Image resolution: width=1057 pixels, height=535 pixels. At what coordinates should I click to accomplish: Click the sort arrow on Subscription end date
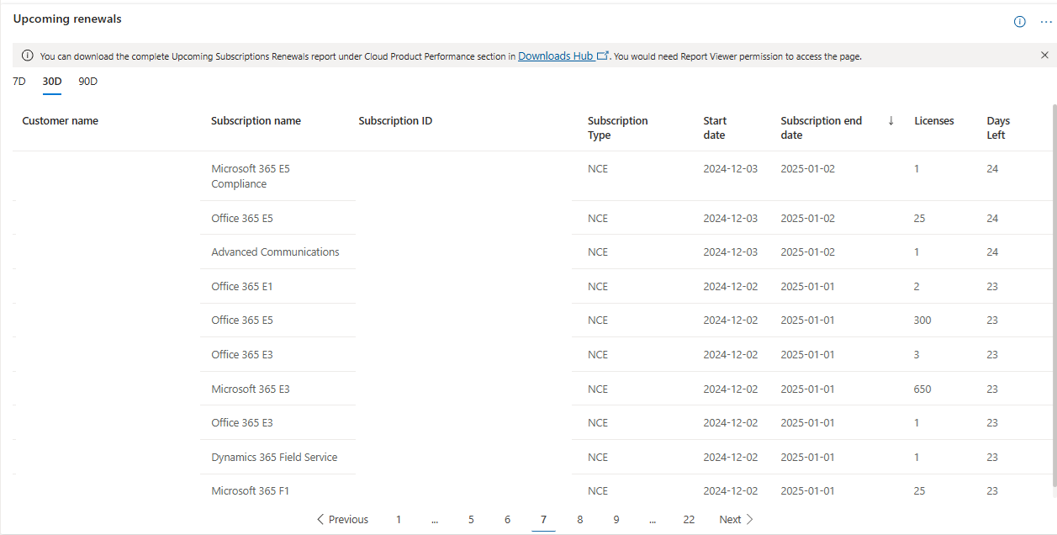click(891, 121)
